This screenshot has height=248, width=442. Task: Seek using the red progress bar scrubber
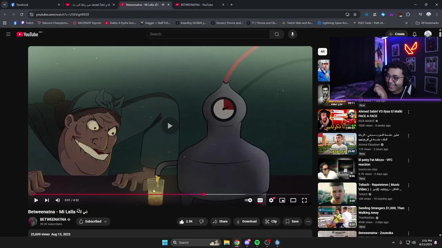coord(204,195)
